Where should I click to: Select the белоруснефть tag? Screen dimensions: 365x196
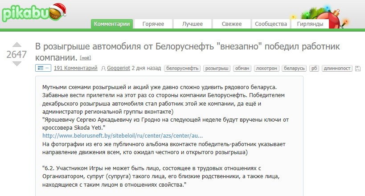[x=182, y=68]
